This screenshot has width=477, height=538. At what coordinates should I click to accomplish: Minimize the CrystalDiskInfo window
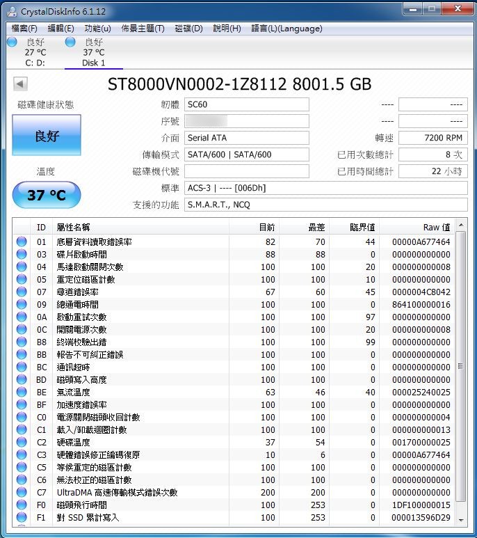(x=413, y=9)
